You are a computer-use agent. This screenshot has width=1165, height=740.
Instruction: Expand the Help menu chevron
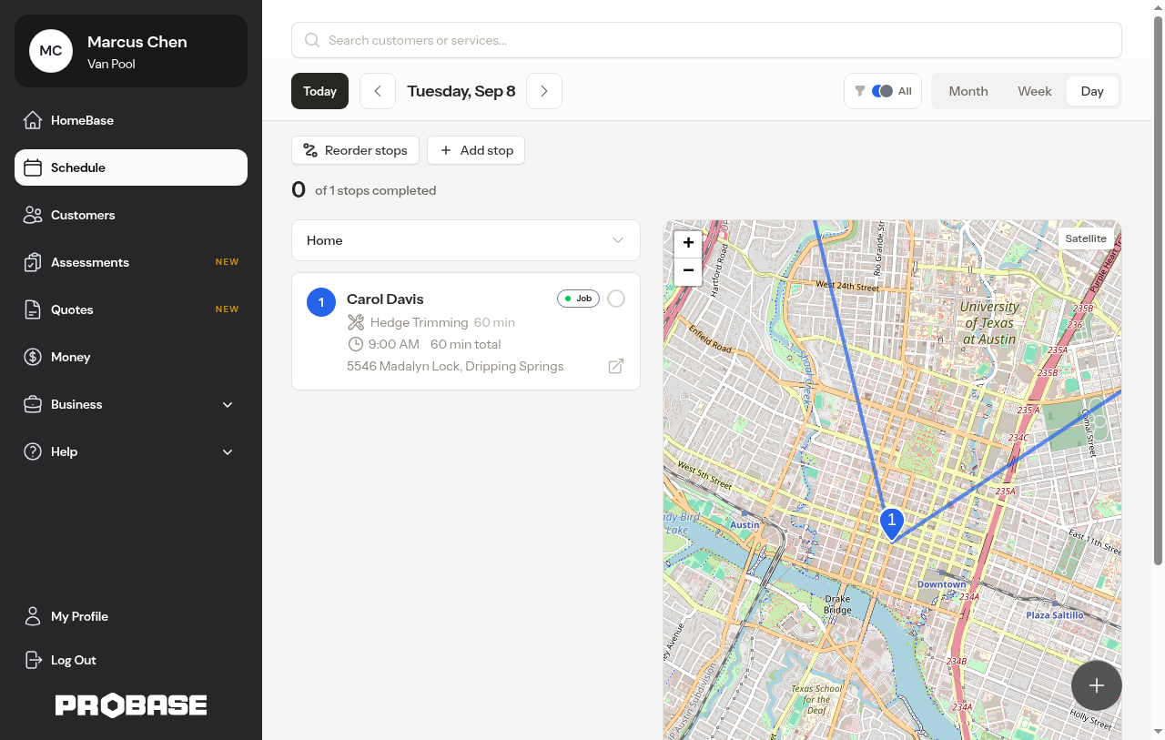click(228, 451)
